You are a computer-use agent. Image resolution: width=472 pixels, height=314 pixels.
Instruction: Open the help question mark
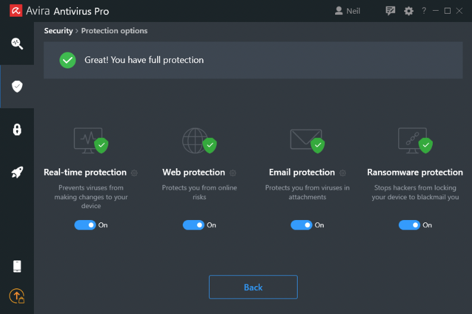424,11
